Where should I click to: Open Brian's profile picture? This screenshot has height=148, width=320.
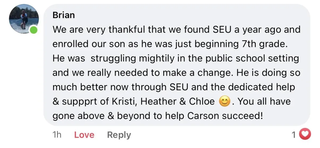[24, 19]
